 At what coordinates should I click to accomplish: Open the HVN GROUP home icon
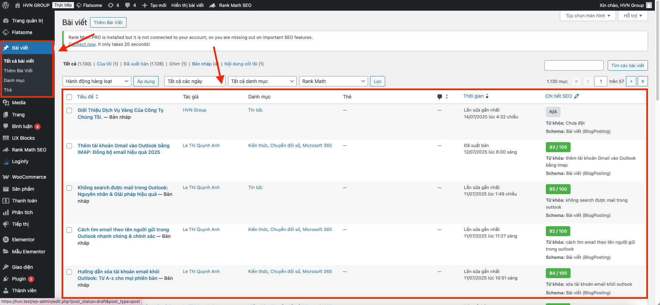pos(18,5)
